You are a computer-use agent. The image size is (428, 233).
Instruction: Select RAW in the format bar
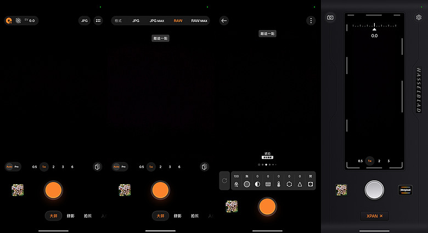pos(178,21)
